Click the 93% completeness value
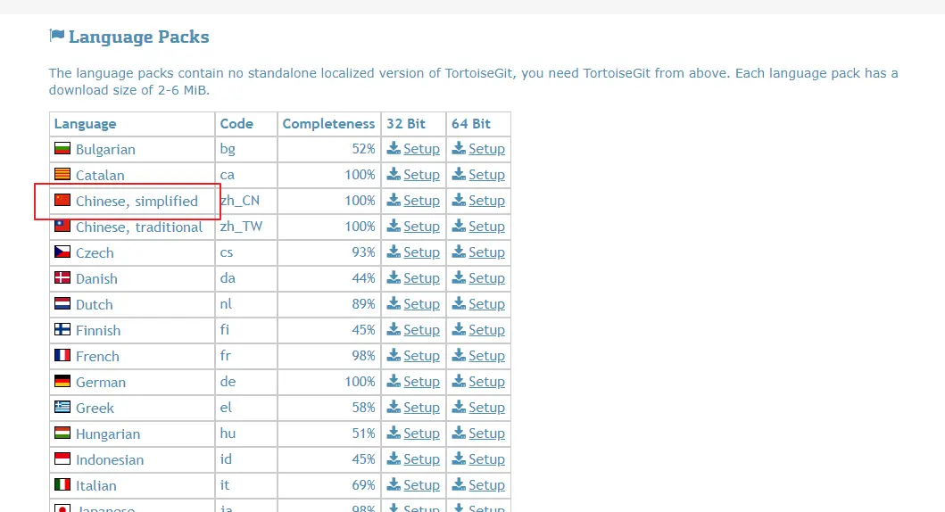Image resolution: width=945 pixels, height=512 pixels. tap(363, 252)
